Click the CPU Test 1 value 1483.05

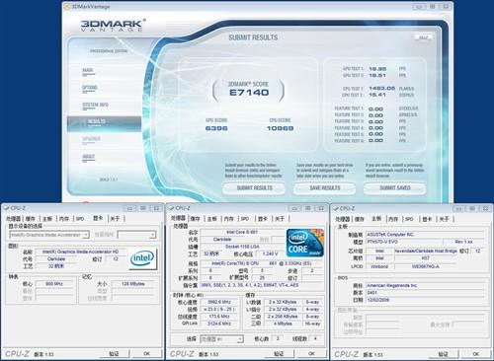tap(381, 89)
